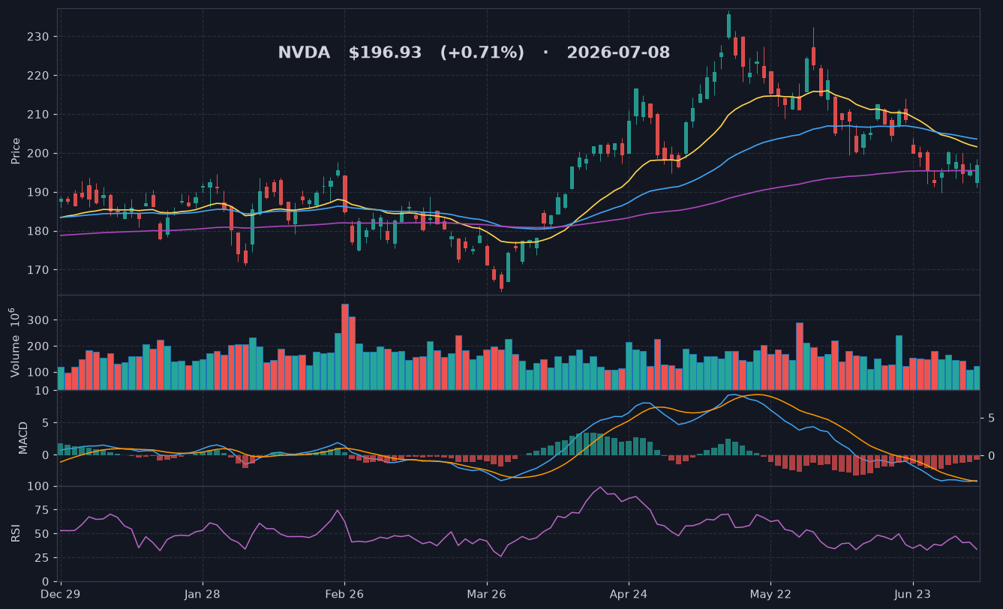
Task: Click the MACD axis label
Action: pyautogui.click(x=23, y=437)
